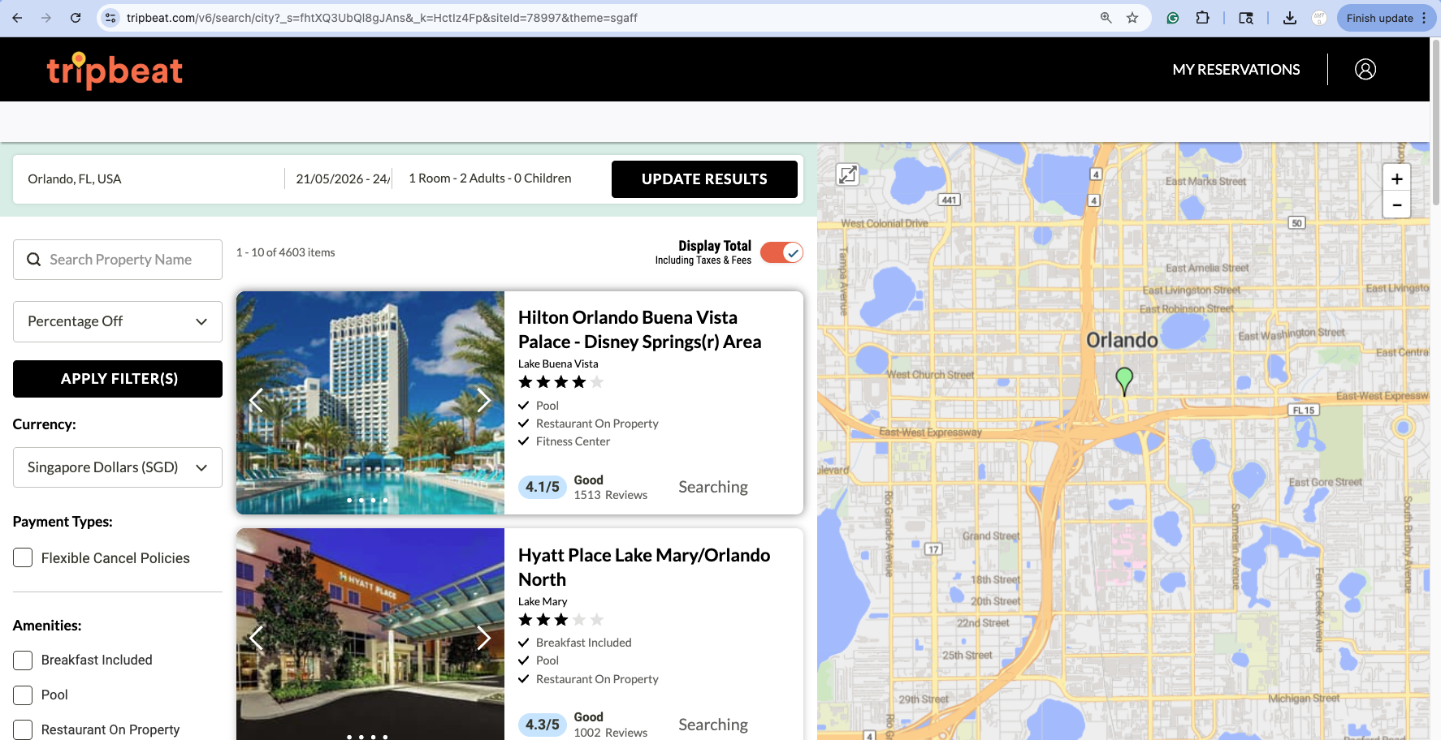Open the 1 Room - 2 Adults selector
This screenshot has height=740, width=1441.
pyautogui.click(x=490, y=179)
